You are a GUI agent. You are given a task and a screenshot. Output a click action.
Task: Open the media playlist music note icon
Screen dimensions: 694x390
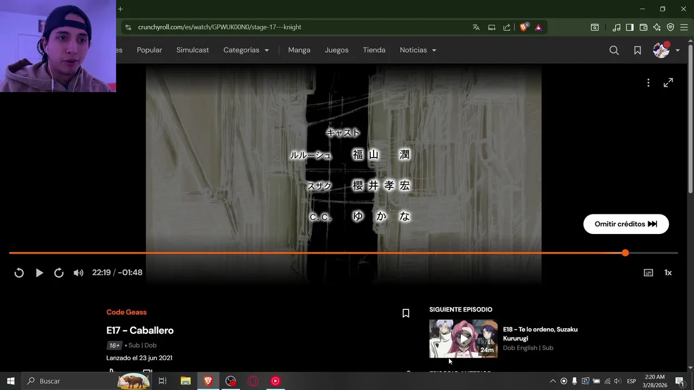click(x=616, y=27)
